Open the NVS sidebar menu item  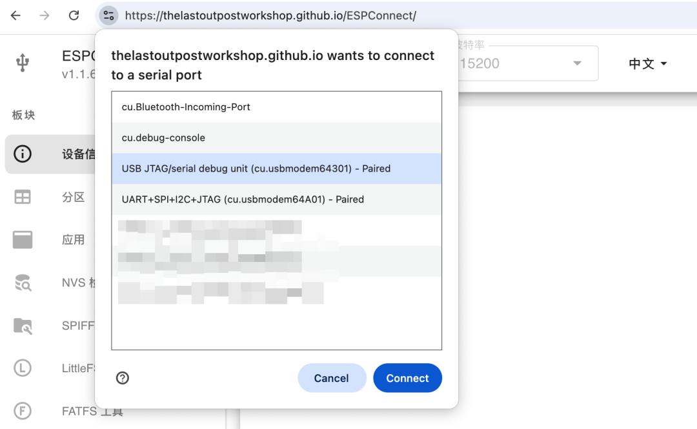pos(78,283)
